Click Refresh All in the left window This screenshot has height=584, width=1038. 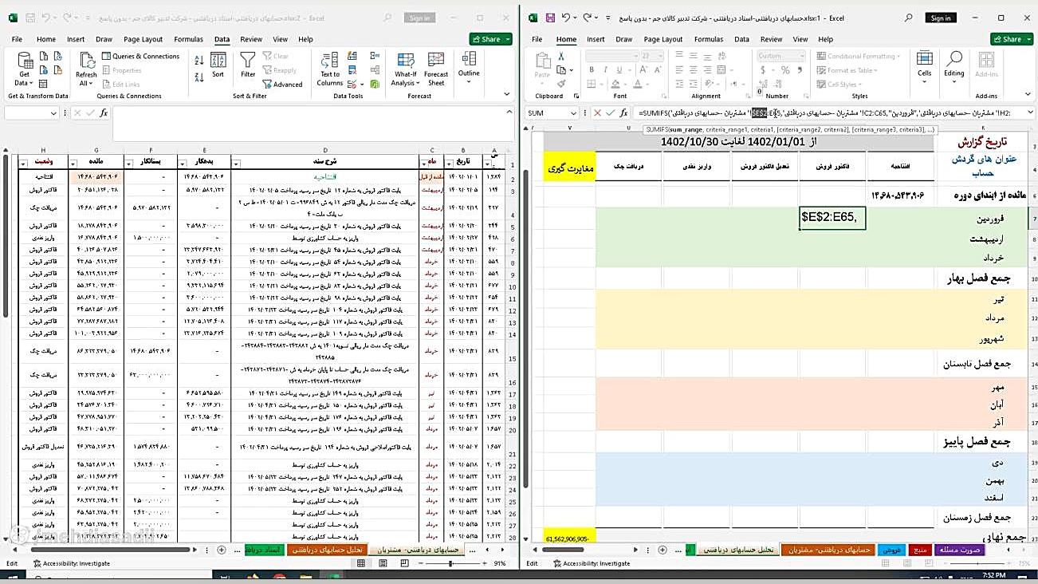(x=86, y=69)
